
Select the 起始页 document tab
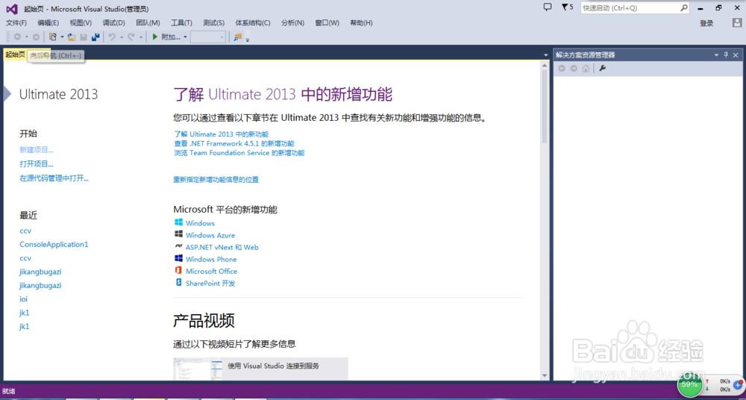[15, 54]
